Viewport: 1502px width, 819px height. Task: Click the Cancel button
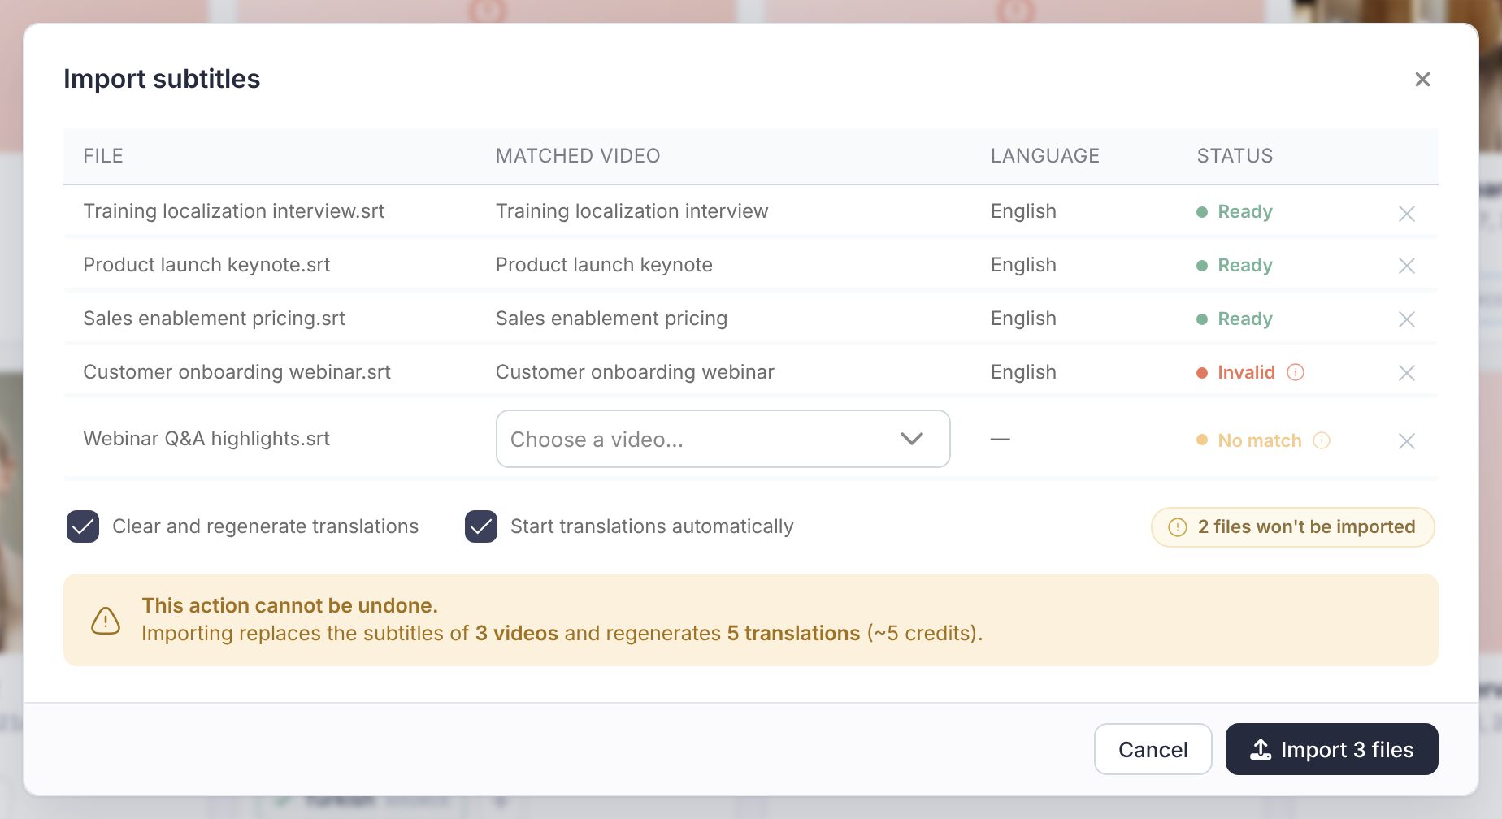pyautogui.click(x=1153, y=749)
